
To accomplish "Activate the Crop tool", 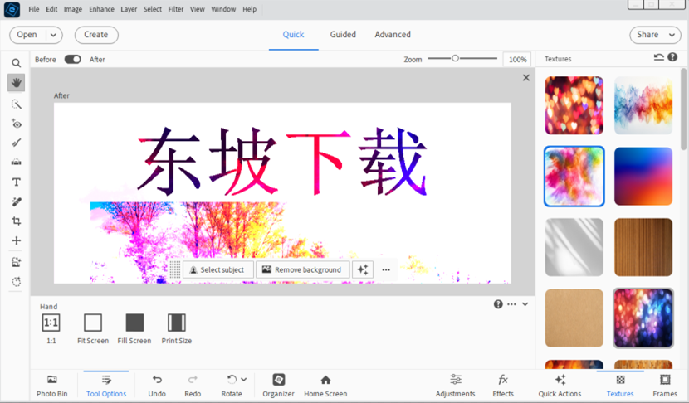I will (x=16, y=221).
